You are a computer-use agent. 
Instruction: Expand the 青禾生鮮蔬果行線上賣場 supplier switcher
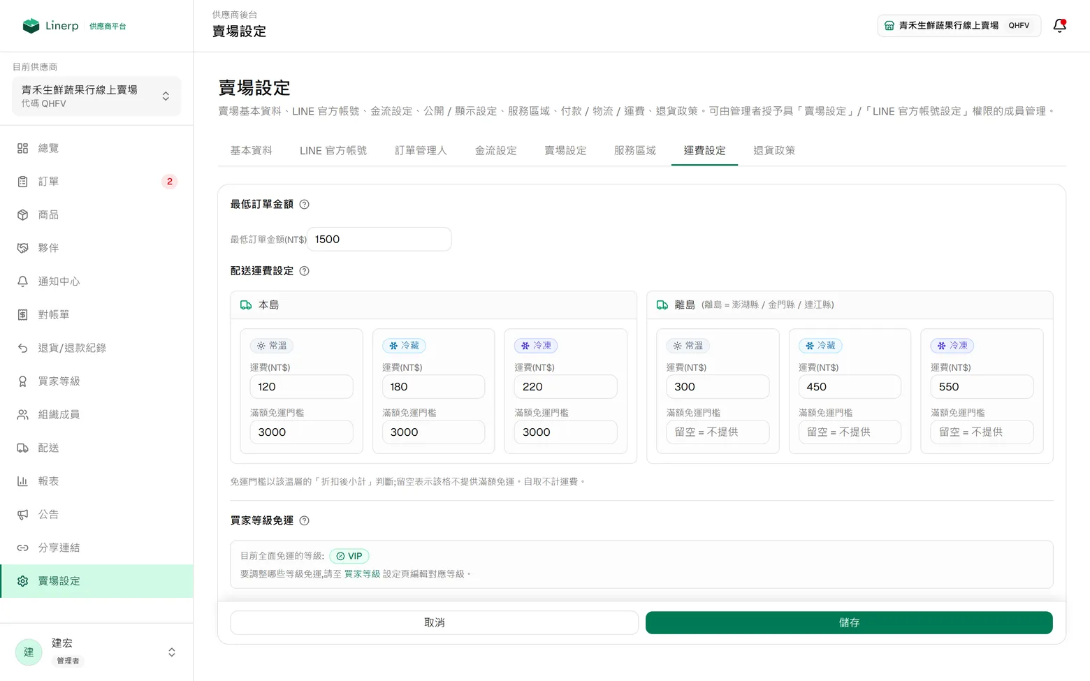coord(96,96)
